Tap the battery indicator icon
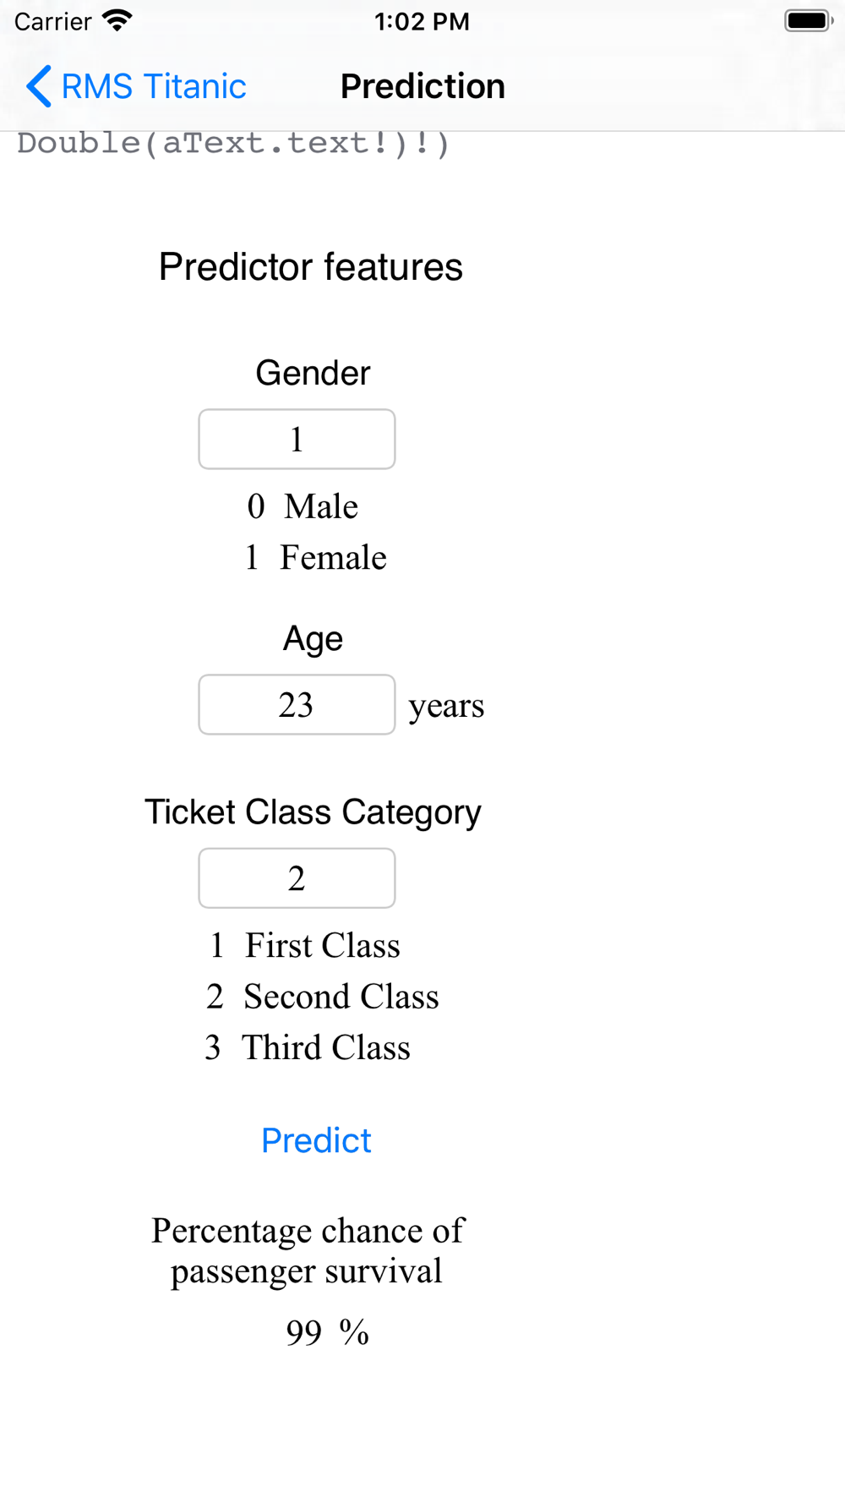 (809, 20)
